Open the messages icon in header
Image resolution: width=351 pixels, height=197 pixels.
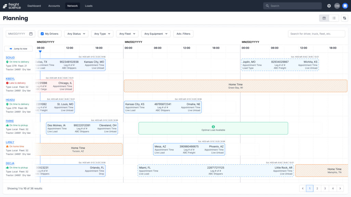click(x=345, y=6)
